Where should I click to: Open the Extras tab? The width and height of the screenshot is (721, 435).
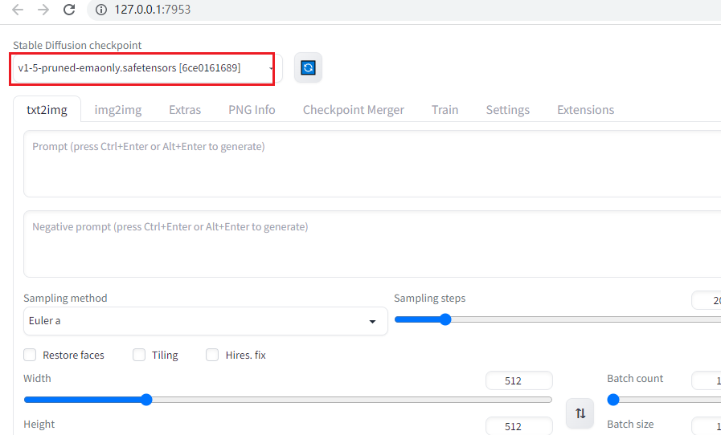point(185,110)
